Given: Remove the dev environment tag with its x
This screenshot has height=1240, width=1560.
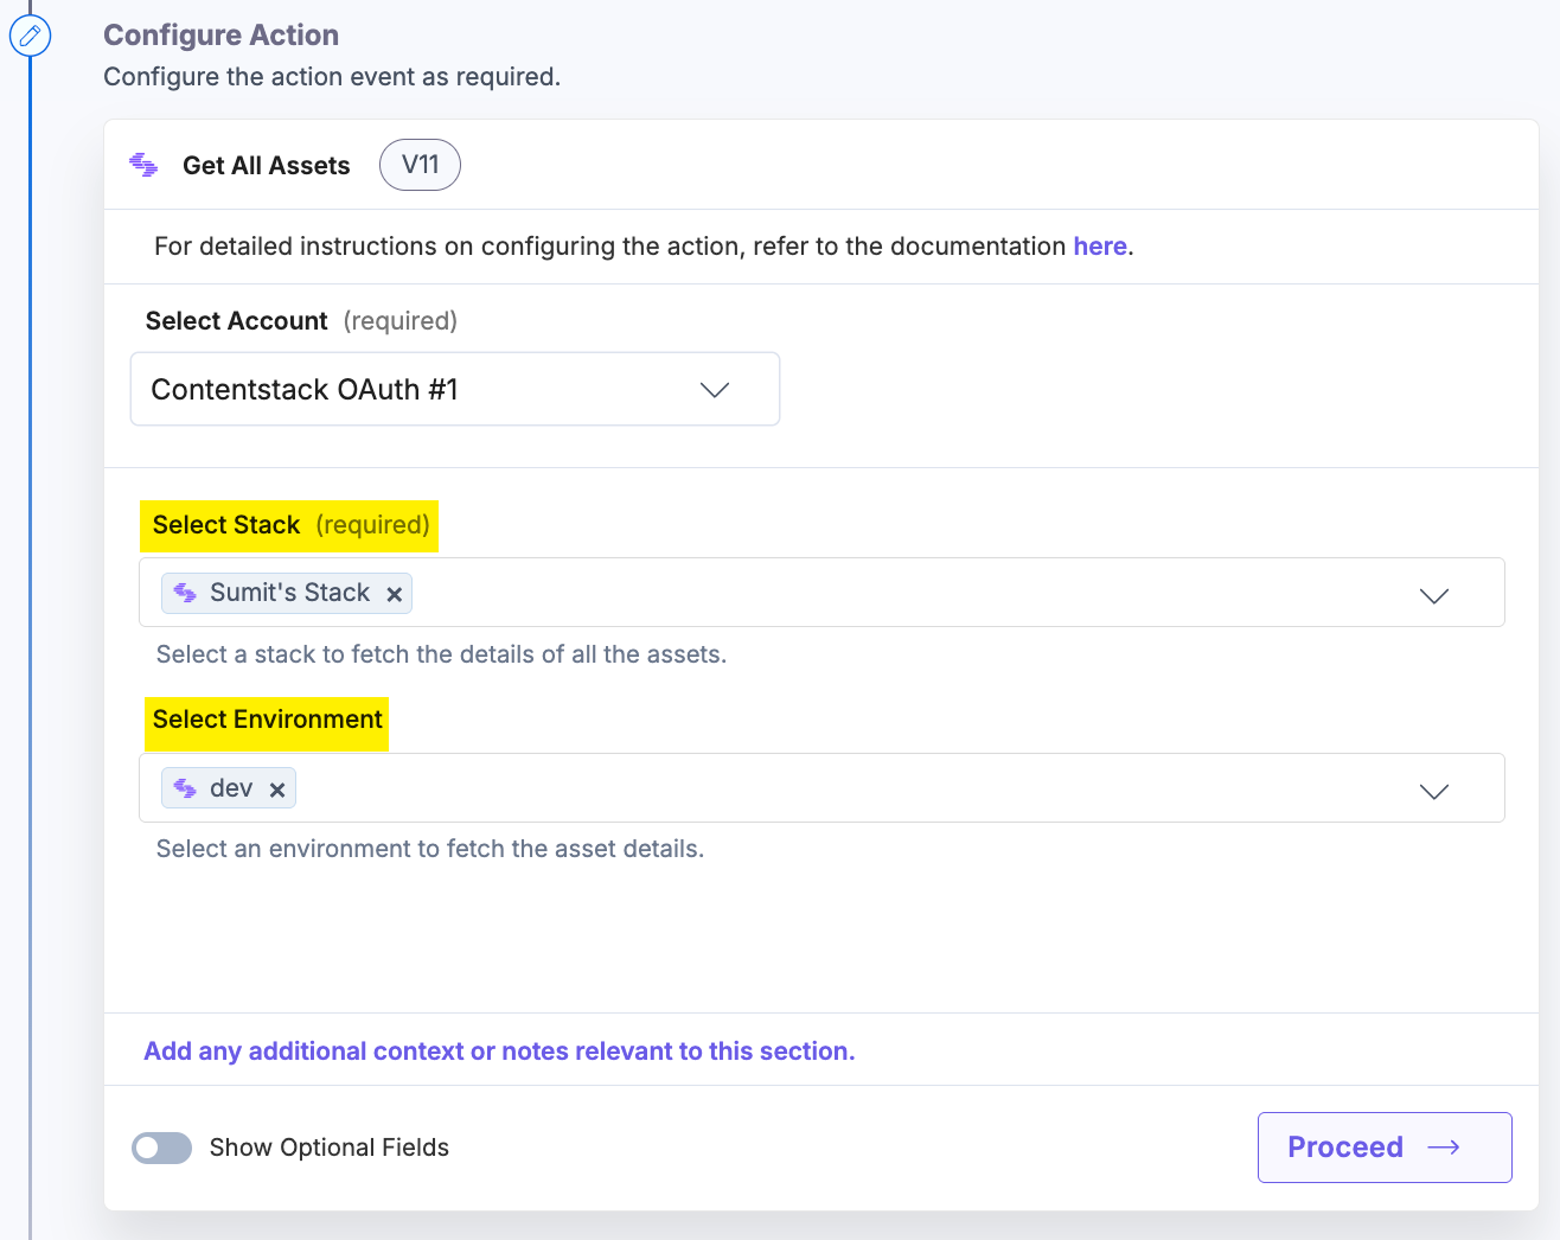Looking at the screenshot, I should (x=277, y=789).
